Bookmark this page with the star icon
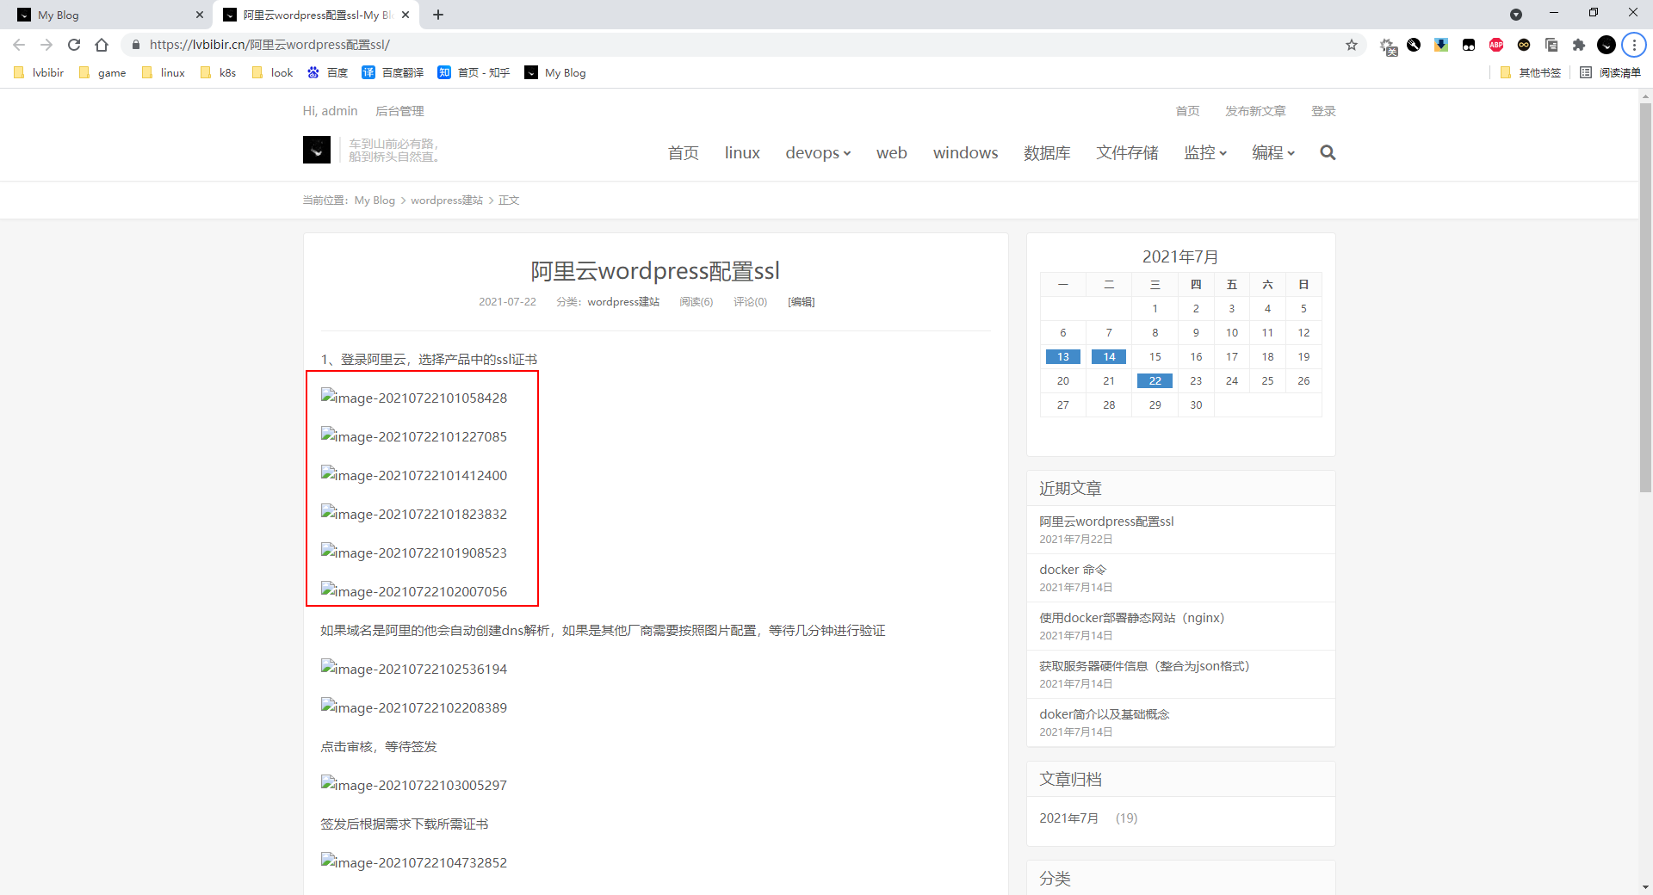This screenshot has height=895, width=1653. (x=1352, y=45)
